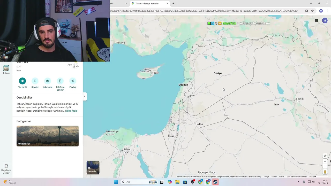Open the Şartlar terms link

[274, 177]
